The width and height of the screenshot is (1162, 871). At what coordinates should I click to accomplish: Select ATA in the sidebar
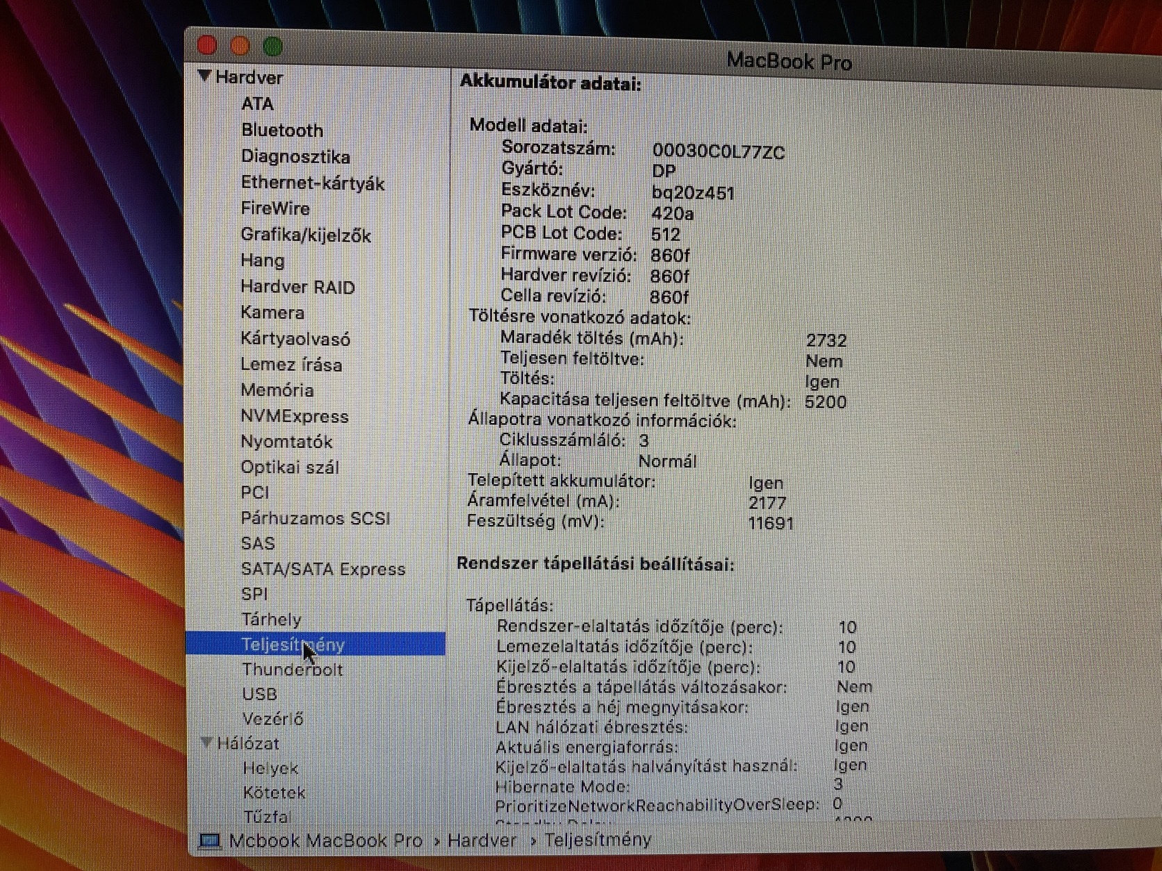pyautogui.click(x=257, y=104)
